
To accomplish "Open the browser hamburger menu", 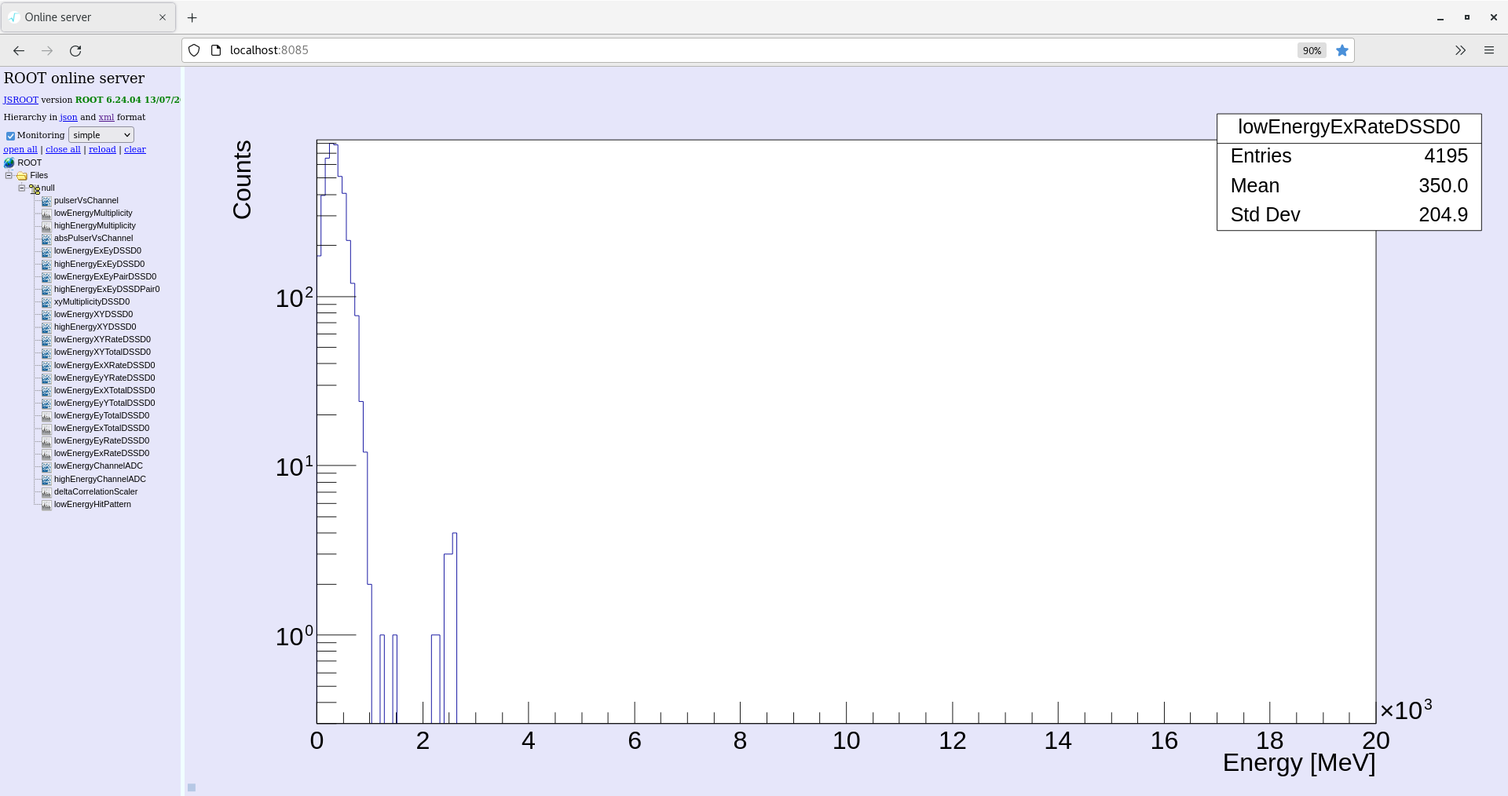I will (1489, 50).
